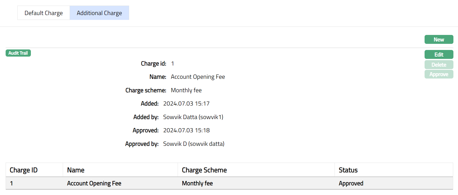Sort by Charge ID column header
458x195 pixels.
23,170
